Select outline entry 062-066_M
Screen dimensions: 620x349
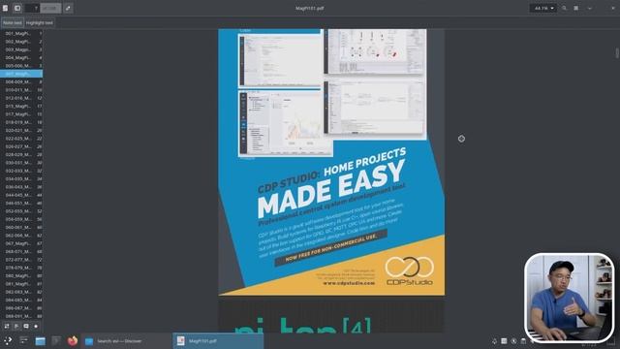[21, 236]
